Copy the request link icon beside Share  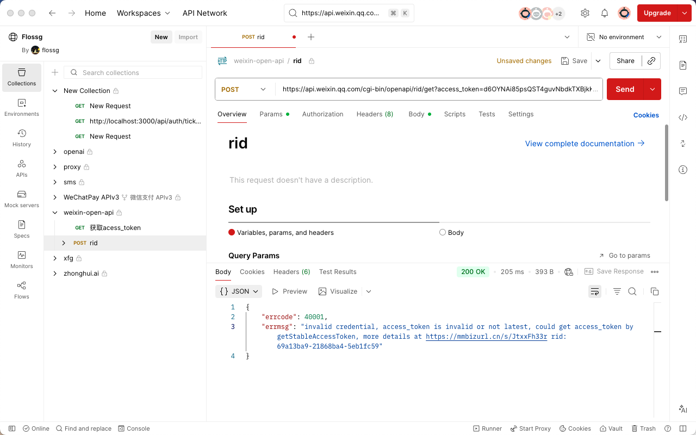pyautogui.click(x=651, y=61)
